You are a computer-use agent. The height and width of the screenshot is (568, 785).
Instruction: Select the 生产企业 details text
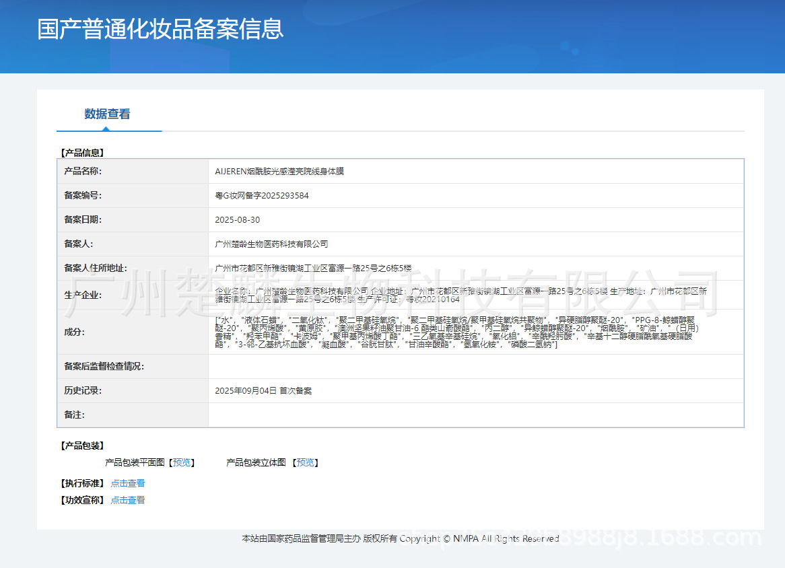click(x=460, y=295)
